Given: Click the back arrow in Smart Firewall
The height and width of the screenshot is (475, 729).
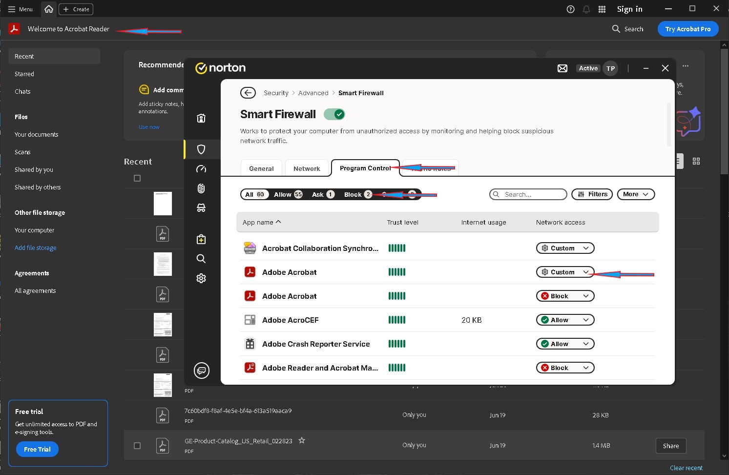Looking at the screenshot, I should pyautogui.click(x=248, y=93).
